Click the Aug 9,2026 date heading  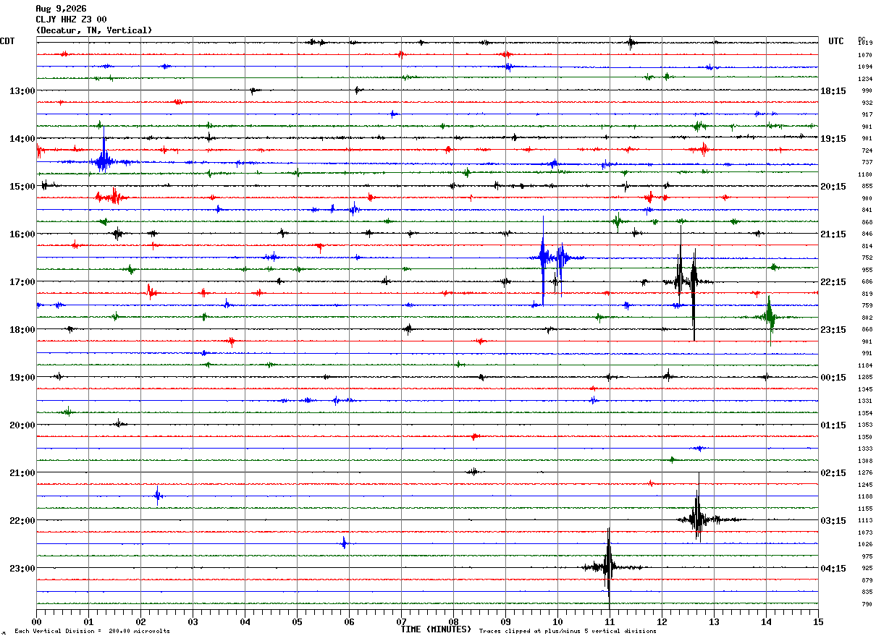pyautogui.click(x=61, y=9)
